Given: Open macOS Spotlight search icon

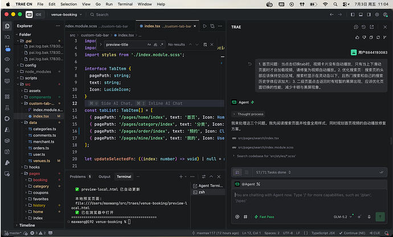Looking at the screenshot, I should click(335, 4).
